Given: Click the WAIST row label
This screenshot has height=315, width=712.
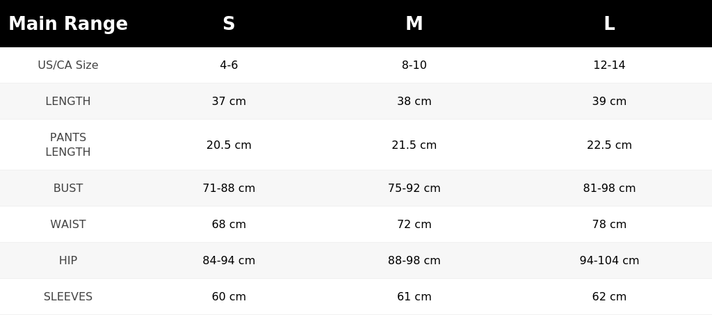Looking at the screenshot, I should (68, 224).
